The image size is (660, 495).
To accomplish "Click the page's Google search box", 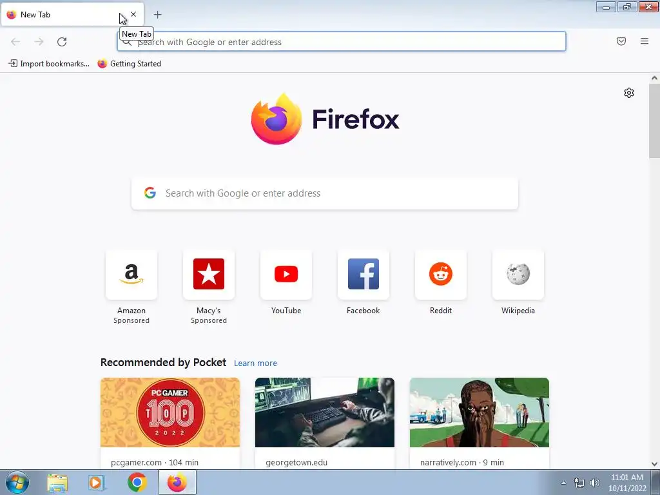I will pyautogui.click(x=325, y=193).
